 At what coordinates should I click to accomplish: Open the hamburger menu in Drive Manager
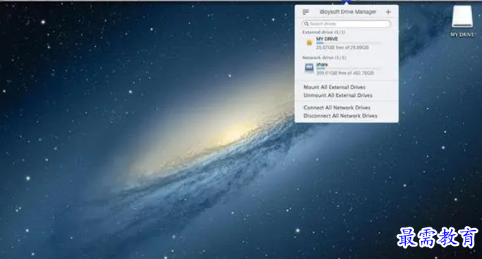[x=306, y=12]
